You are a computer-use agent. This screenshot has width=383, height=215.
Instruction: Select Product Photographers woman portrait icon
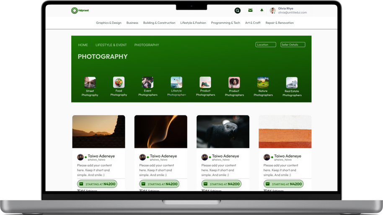[234, 82]
